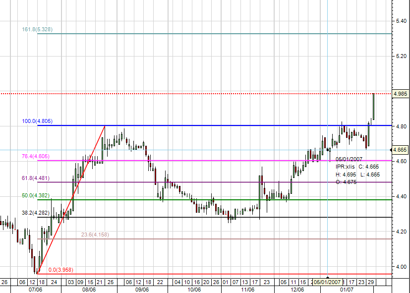Select the 38.2(4.282) retracement label

coord(36,213)
